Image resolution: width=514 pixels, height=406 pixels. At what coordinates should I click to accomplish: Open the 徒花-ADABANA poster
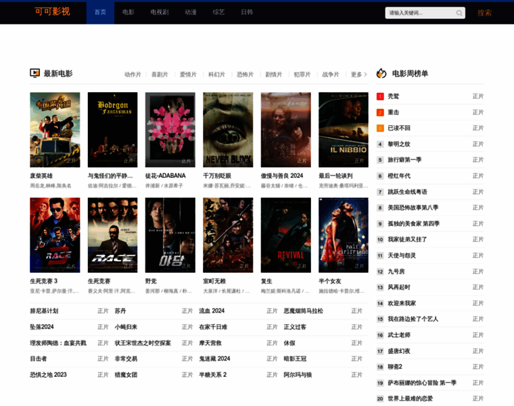tap(170, 129)
